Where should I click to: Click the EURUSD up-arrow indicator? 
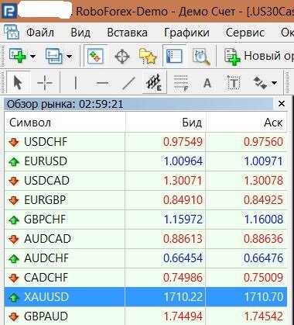14,162
